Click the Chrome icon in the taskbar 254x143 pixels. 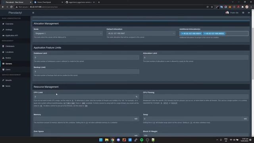pyautogui.click(x=112, y=140)
